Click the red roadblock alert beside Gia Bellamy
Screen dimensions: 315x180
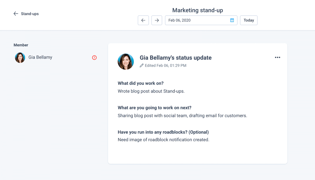point(94,57)
